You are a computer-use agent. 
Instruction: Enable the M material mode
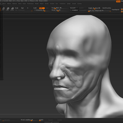(28, 8)
